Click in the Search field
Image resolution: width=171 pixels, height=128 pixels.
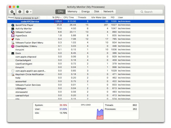click(149, 12)
